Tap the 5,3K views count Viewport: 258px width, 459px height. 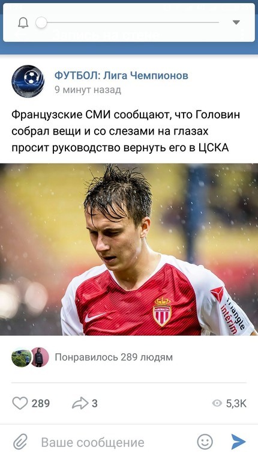[236, 403]
